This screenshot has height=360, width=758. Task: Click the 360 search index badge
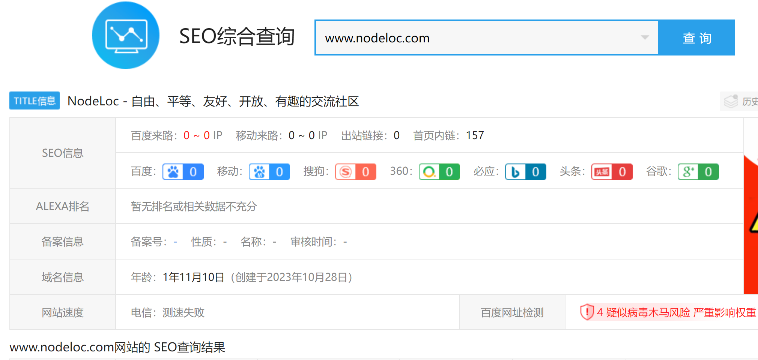439,172
